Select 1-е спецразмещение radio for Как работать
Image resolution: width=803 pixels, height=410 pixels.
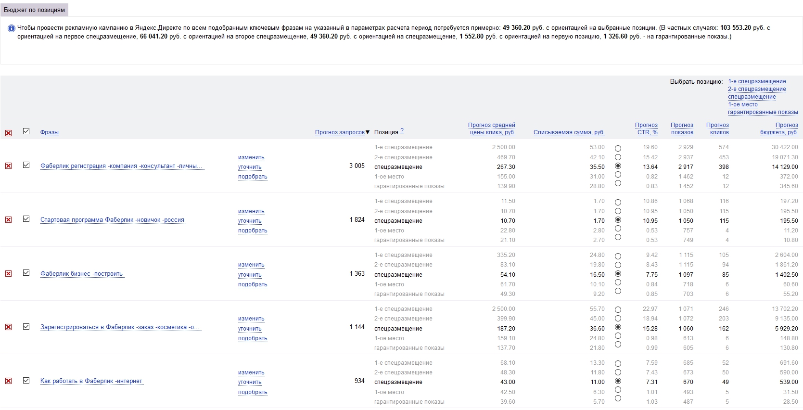click(618, 363)
